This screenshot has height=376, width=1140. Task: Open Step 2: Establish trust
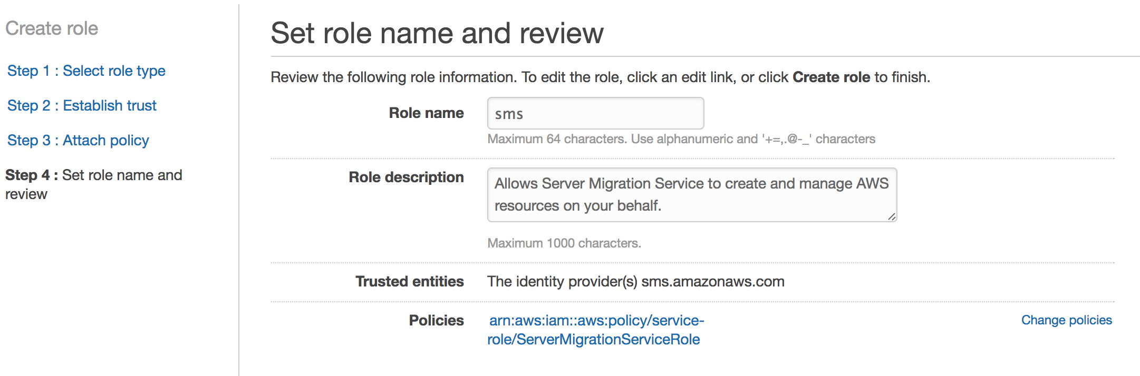point(82,105)
